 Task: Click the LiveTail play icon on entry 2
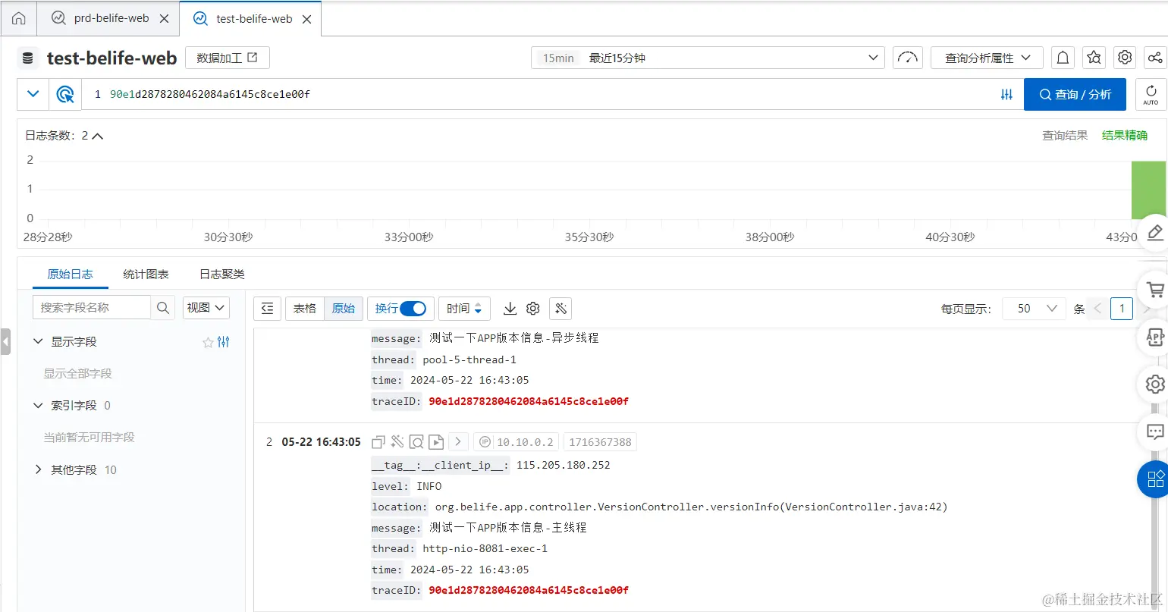tap(435, 441)
